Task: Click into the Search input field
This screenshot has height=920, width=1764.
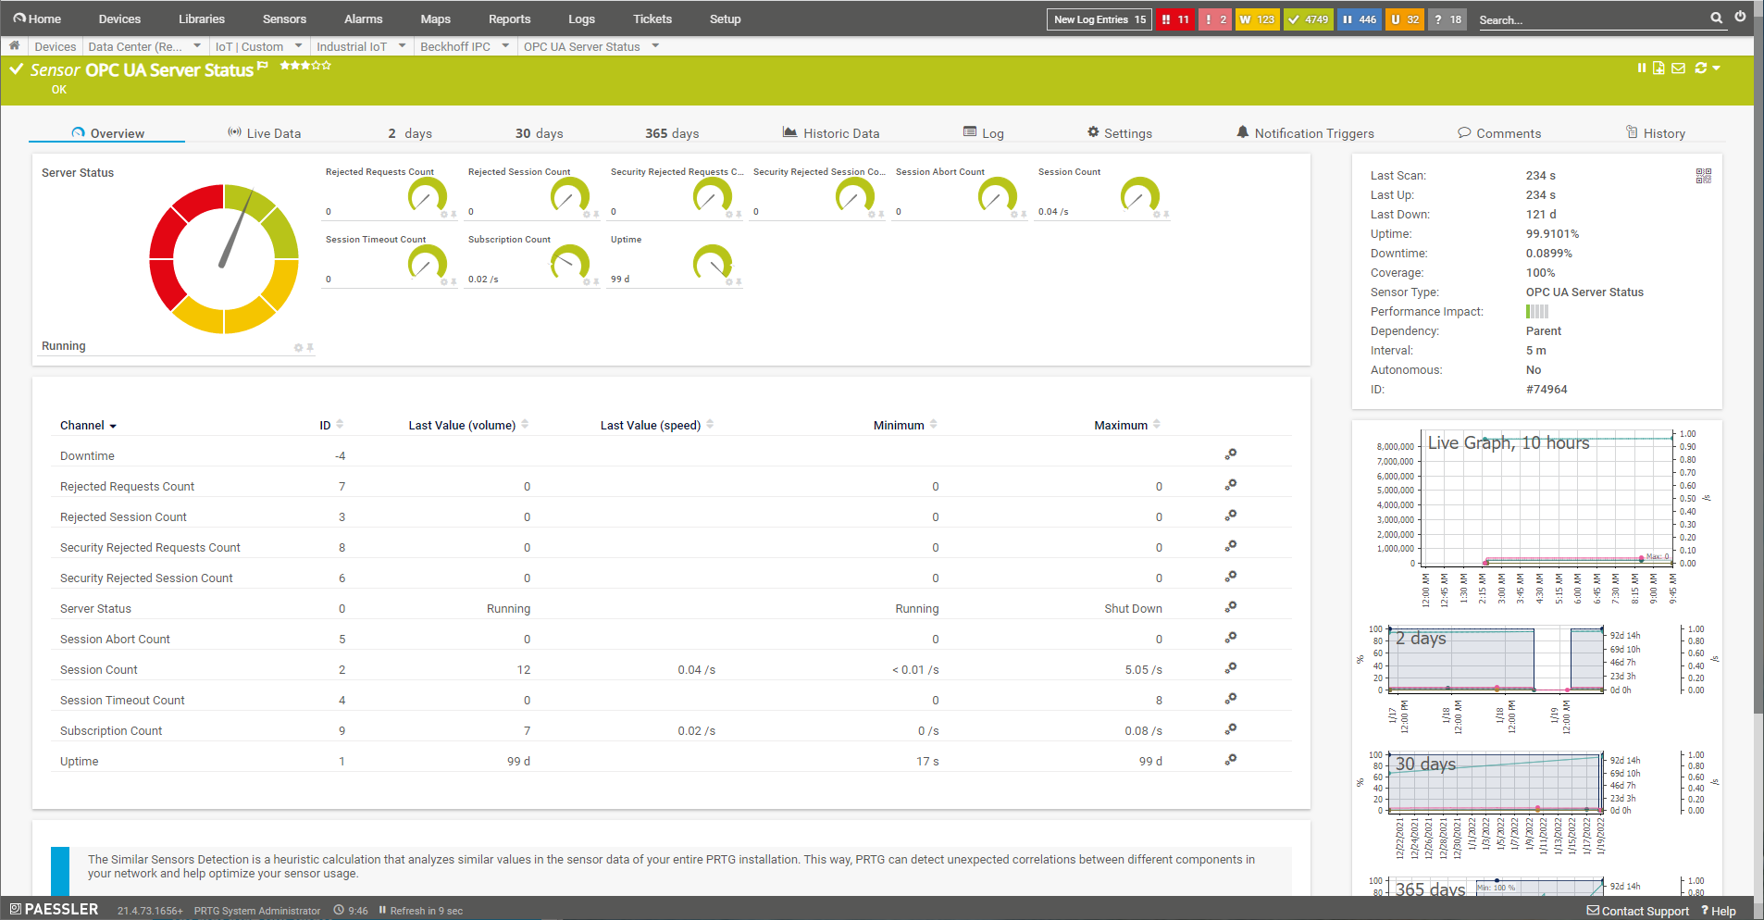Action: (x=1590, y=19)
